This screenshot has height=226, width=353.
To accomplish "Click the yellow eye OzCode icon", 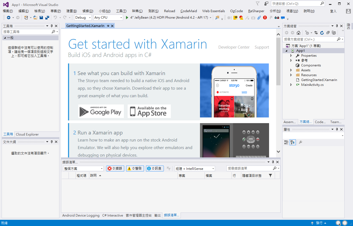I will click(236, 18).
